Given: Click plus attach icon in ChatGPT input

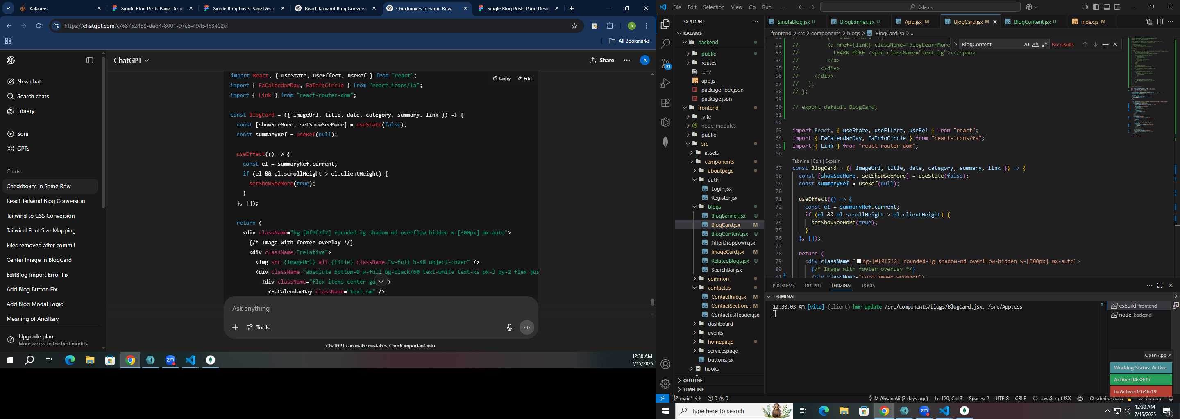Looking at the screenshot, I should [x=235, y=327].
